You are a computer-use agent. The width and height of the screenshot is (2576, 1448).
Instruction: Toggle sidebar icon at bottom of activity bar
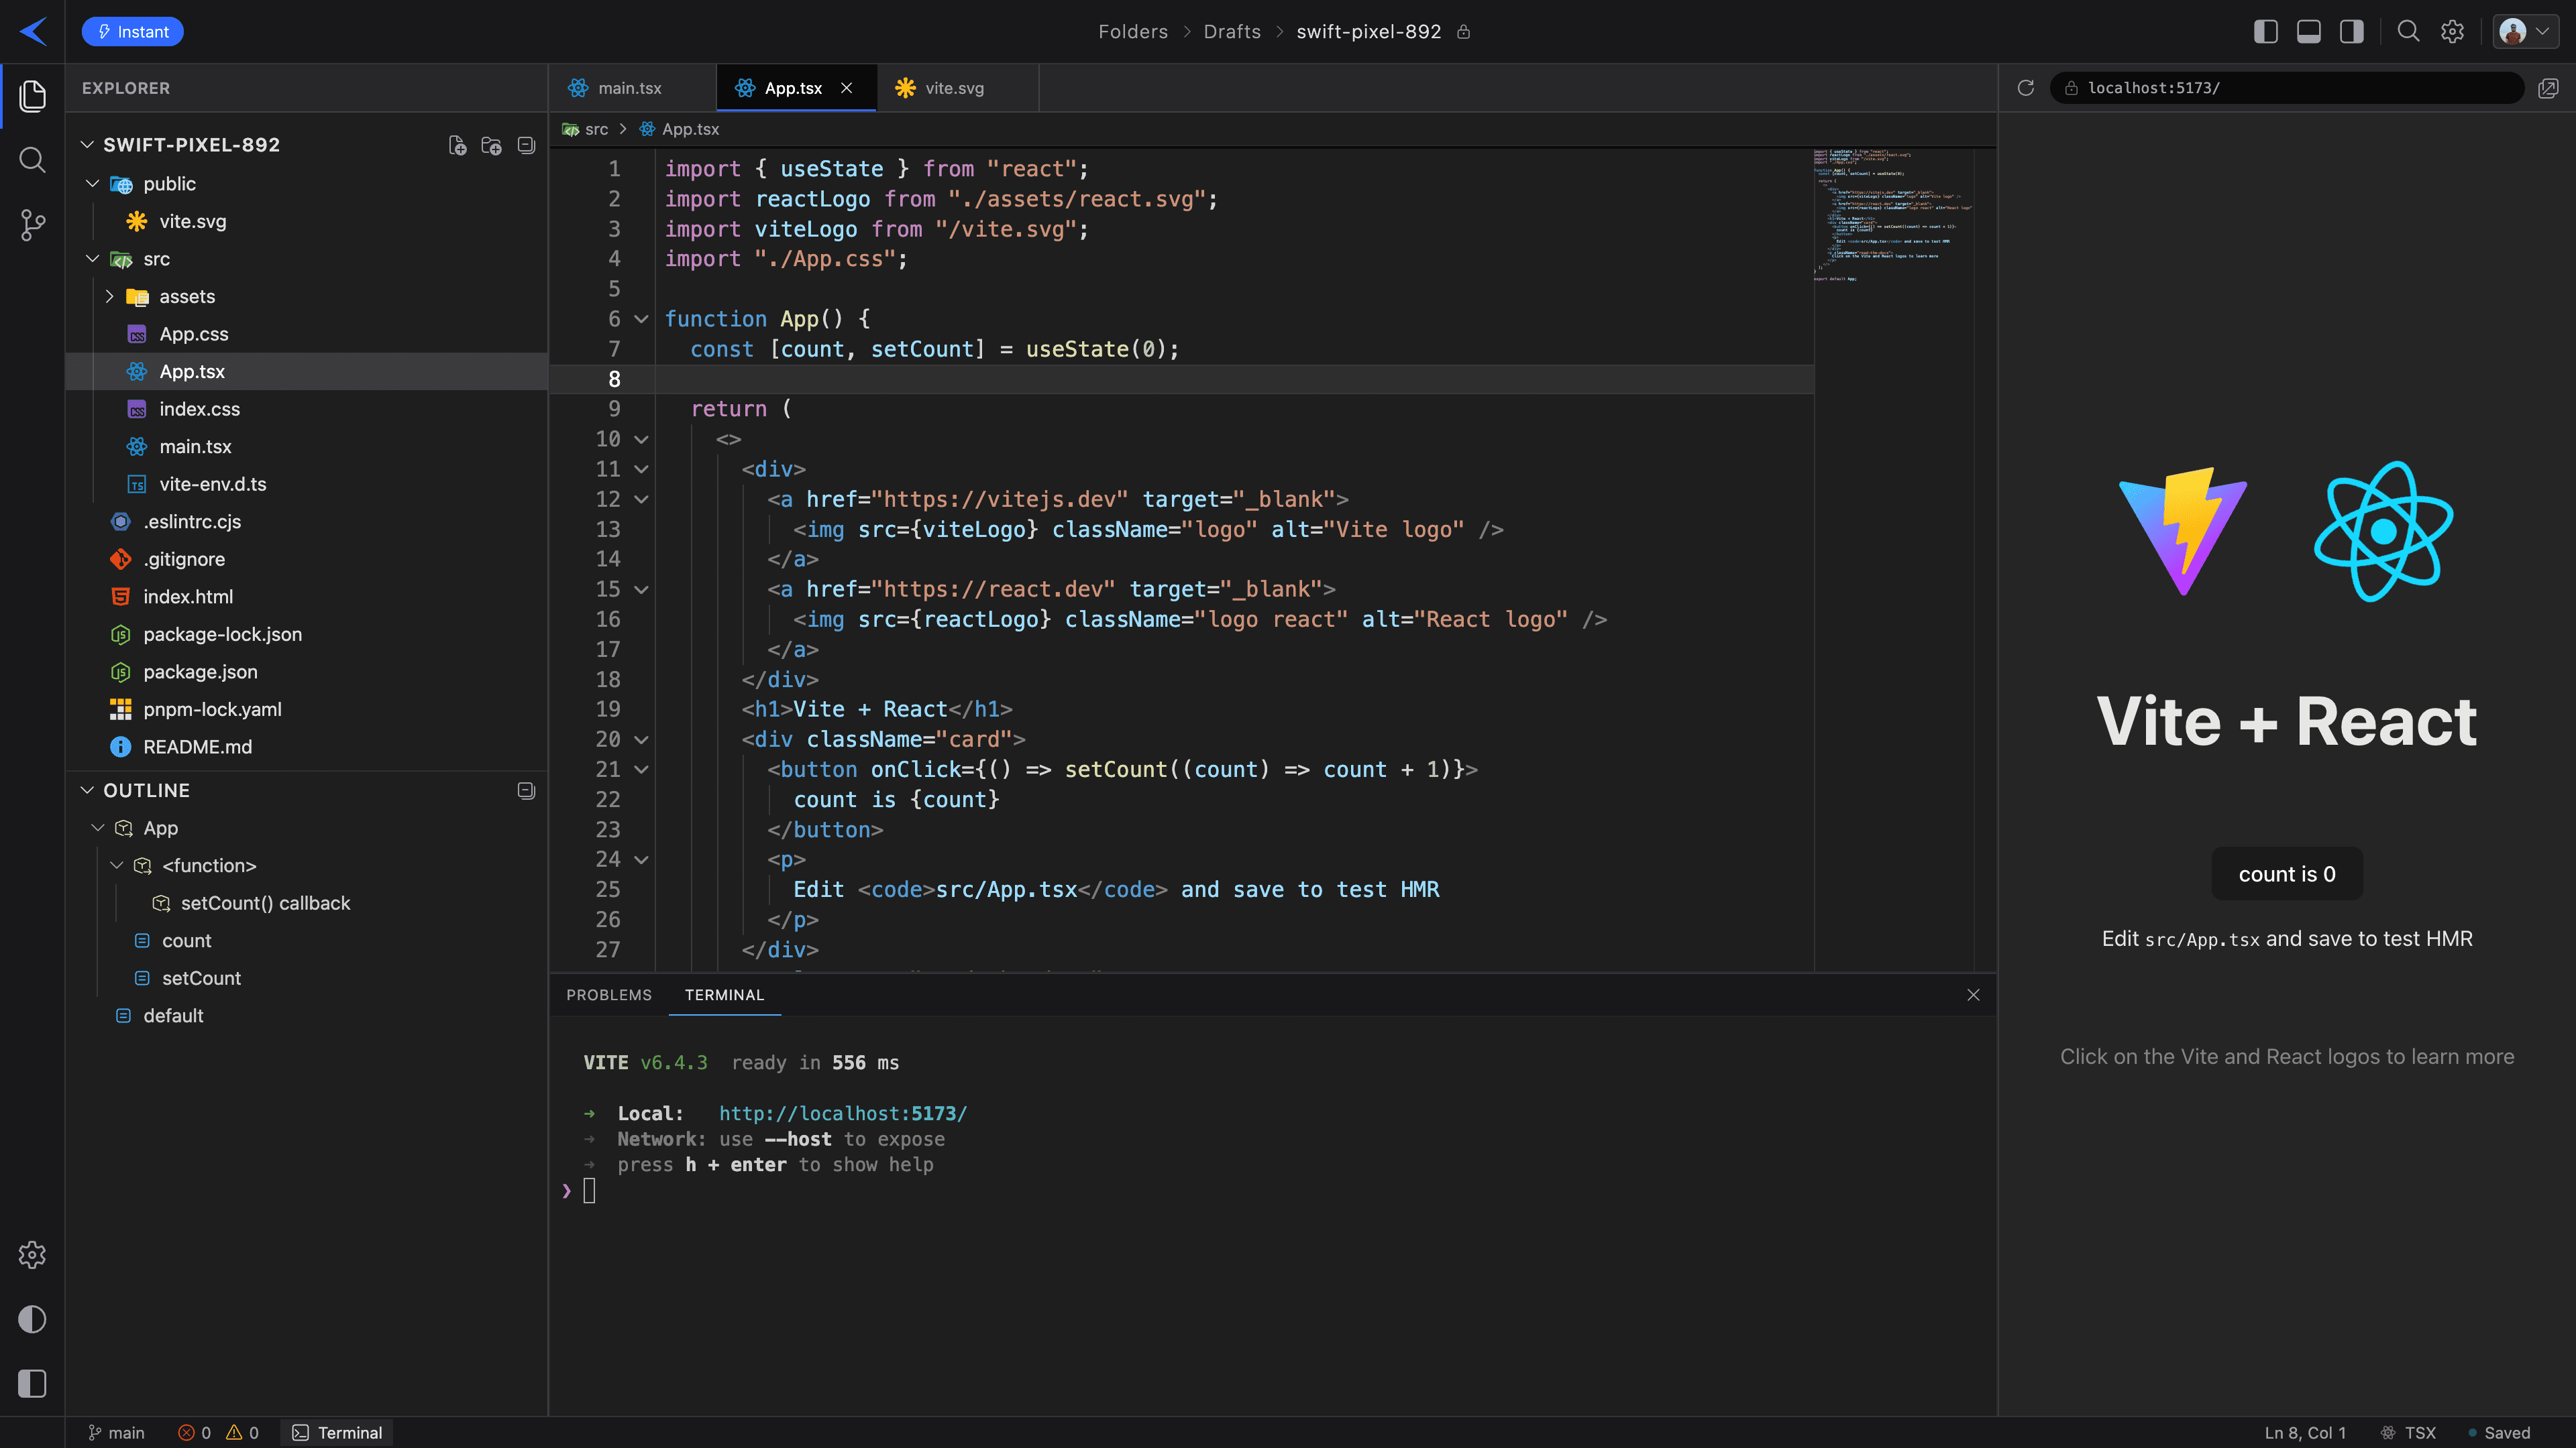click(x=32, y=1384)
